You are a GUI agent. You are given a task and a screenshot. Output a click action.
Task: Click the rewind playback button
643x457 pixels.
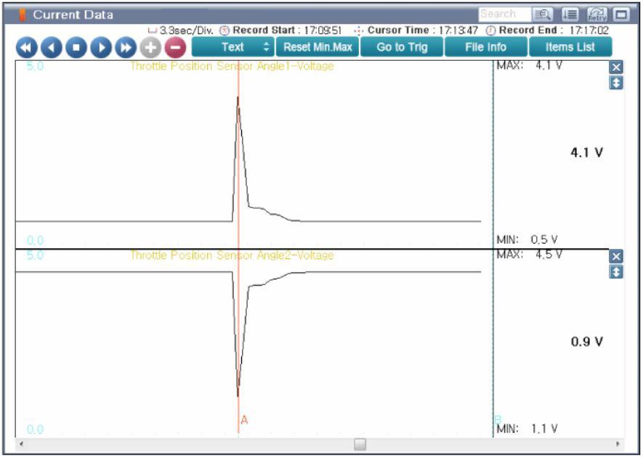tap(26, 48)
